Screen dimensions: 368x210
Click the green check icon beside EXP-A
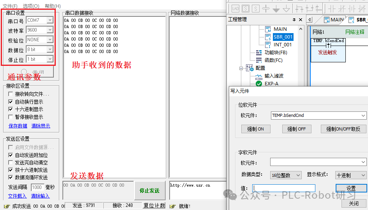point(258,83)
